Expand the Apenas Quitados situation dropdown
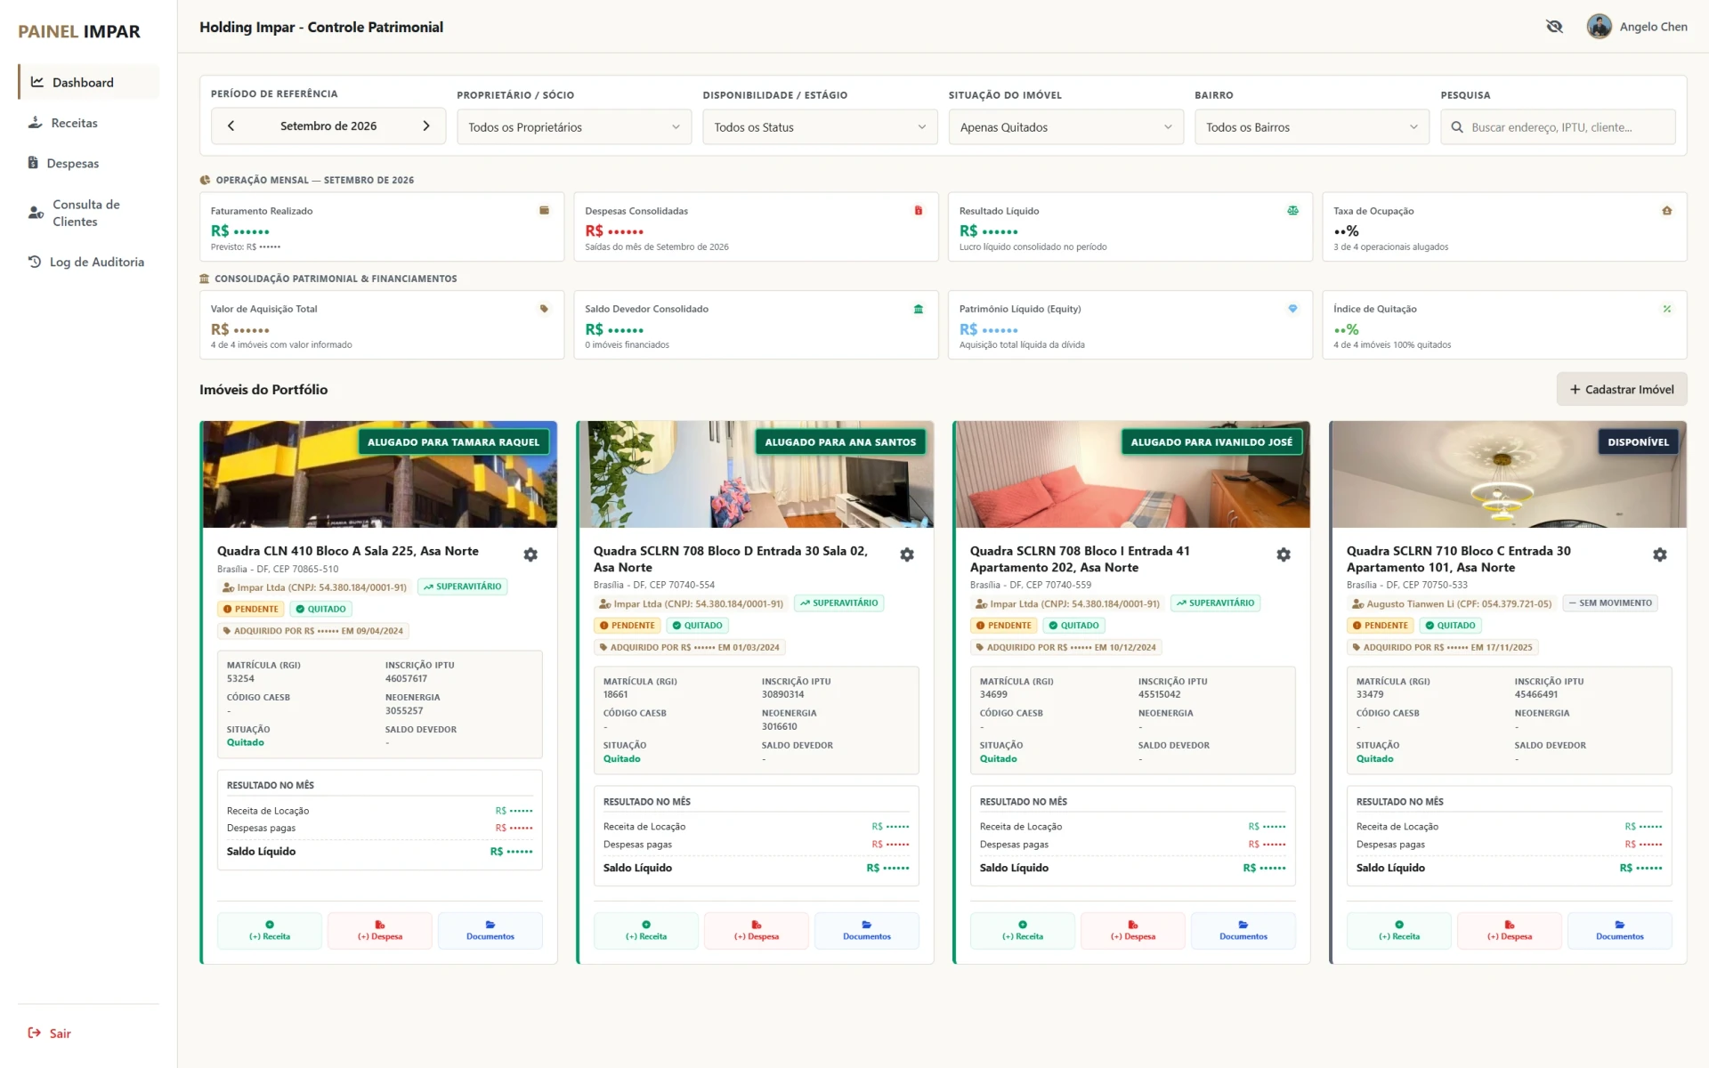Image resolution: width=1709 pixels, height=1068 pixels. 1065,127
